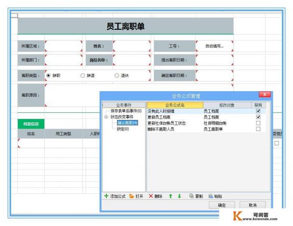Click the 所属区域： label cell
Viewport: 293px width, 226px height.
[31, 46]
